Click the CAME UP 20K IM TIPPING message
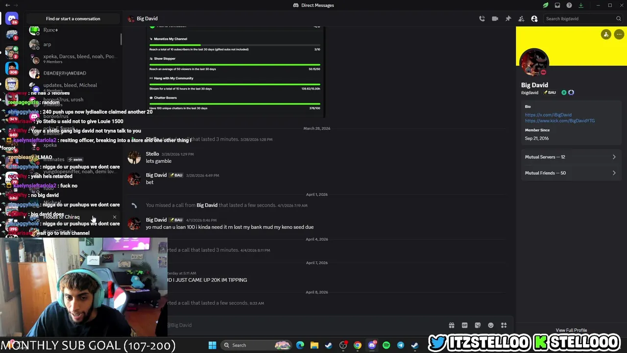The height and width of the screenshot is (353, 627). (207, 280)
